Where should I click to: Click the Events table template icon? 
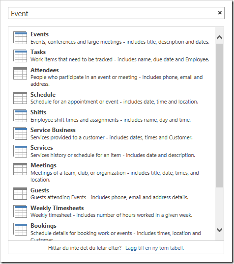(20, 38)
